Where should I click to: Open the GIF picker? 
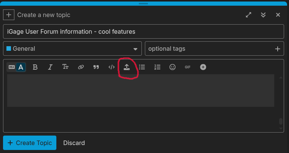point(188,67)
